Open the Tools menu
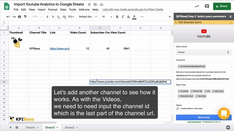This screenshot has height=131, width=234. [72, 9]
